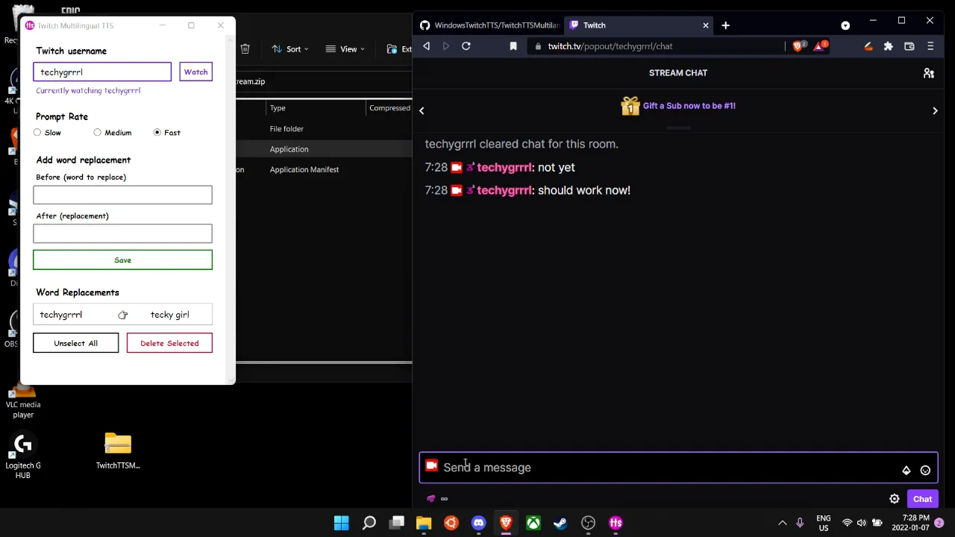This screenshot has width=955, height=537.
Task: Open Twitch chat settings gear
Action: 894,499
